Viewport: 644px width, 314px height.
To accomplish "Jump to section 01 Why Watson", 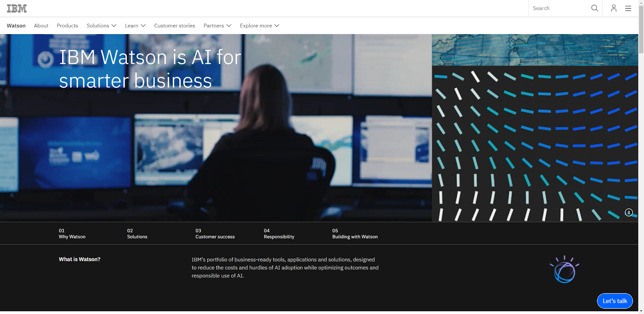I will pos(72,234).
